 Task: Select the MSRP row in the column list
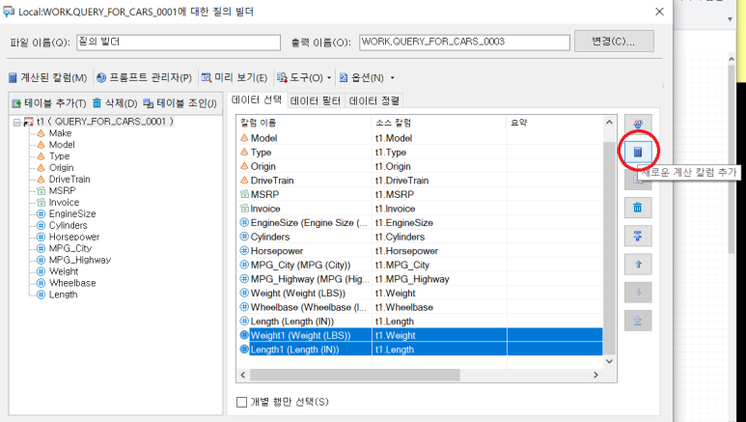point(420,194)
